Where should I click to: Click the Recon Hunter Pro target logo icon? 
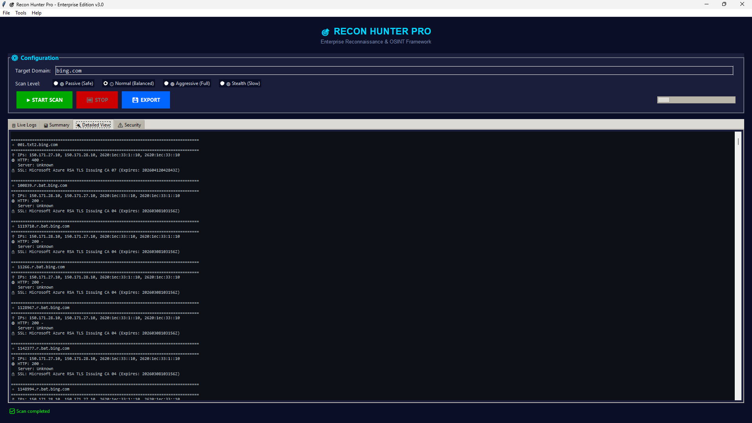325,32
